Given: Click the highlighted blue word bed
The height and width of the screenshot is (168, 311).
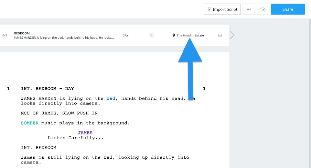Looking at the screenshot, I should [111, 98].
